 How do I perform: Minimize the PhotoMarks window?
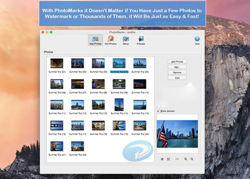coord(47,32)
